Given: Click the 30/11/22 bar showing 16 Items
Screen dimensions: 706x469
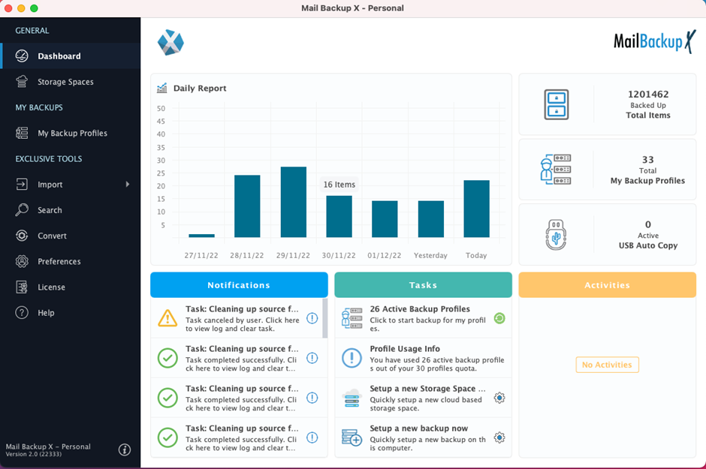Looking at the screenshot, I should pos(339,216).
